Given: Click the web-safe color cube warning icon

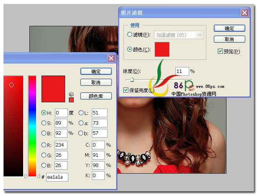Looking at the screenshot, I should pos(71,94).
